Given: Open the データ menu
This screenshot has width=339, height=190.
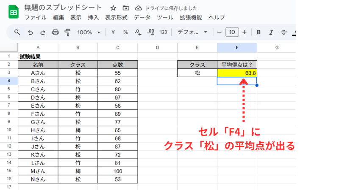Looking at the screenshot, I should click(x=142, y=18).
